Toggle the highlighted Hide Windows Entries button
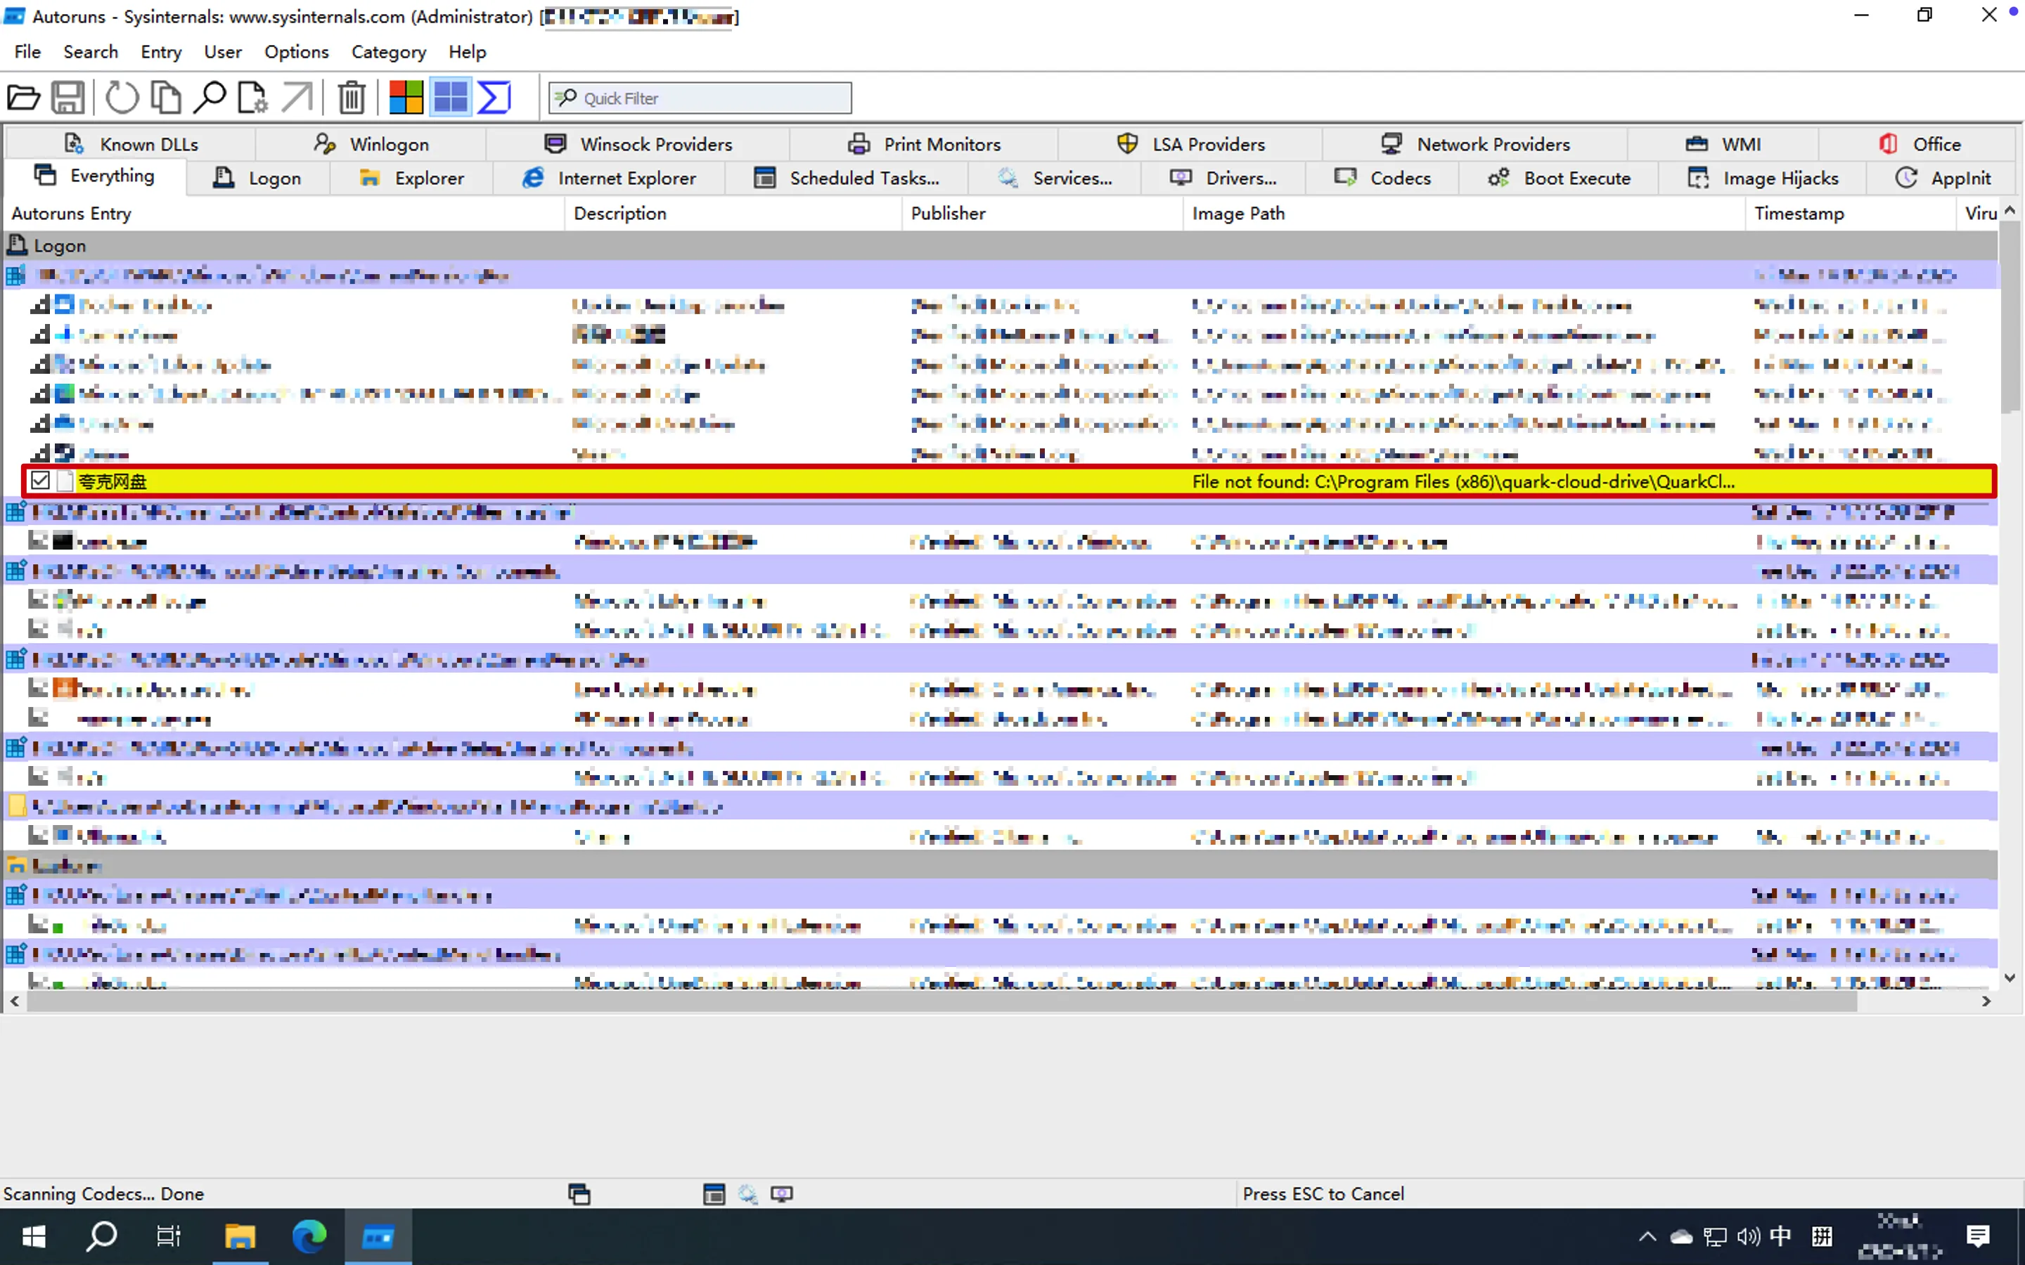The height and width of the screenshot is (1265, 2025). pos(450,98)
